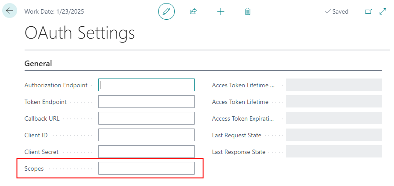Image resolution: width=394 pixels, height=186 pixels.
Task: Click the Saved status indicator
Action: pos(336,11)
